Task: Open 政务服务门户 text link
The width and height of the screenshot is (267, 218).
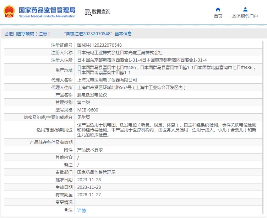Action: (x=245, y=16)
